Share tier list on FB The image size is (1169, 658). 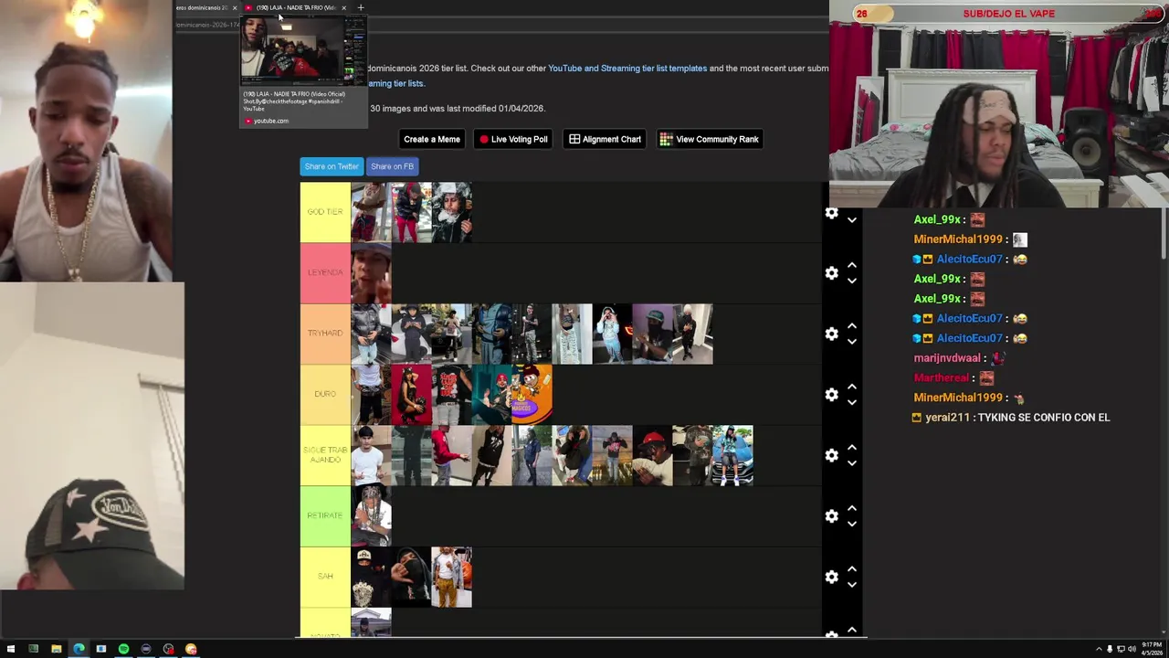click(x=392, y=166)
